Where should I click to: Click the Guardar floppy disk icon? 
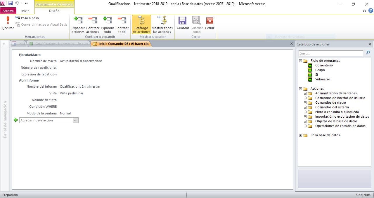183,21
